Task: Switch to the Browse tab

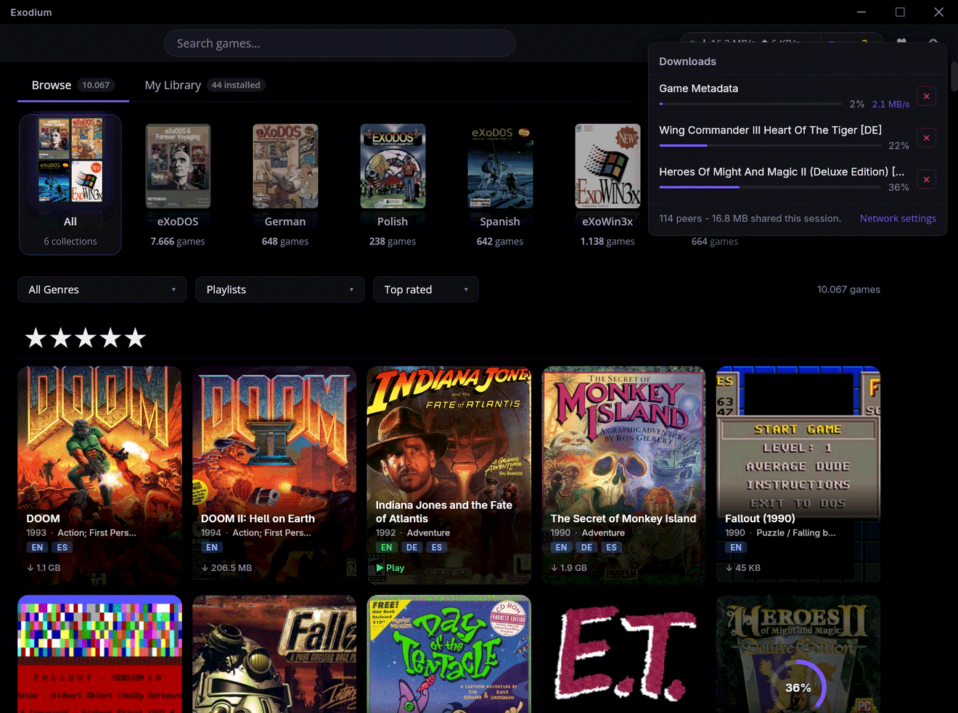Action: click(x=73, y=86)
